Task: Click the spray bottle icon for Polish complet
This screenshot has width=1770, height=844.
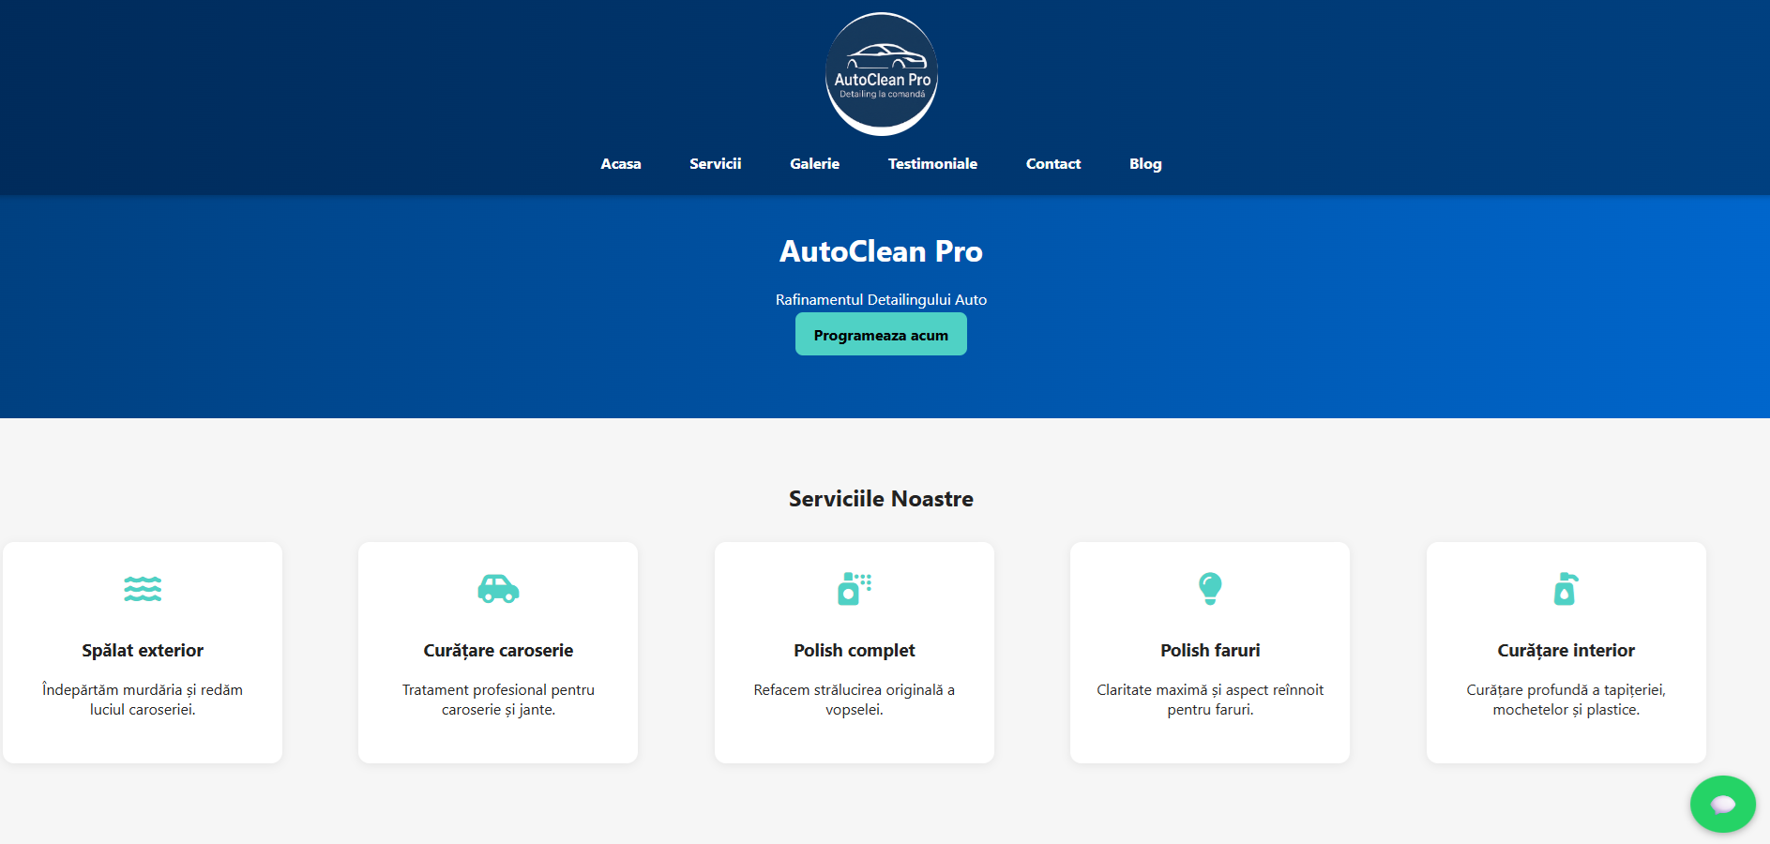Action: point(854,589)
